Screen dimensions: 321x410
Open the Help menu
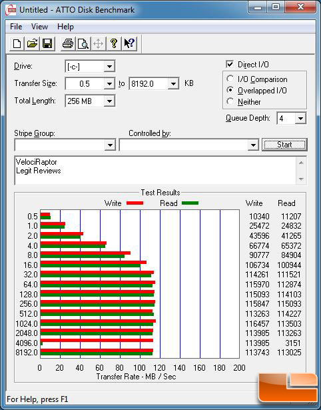(65, 27)
